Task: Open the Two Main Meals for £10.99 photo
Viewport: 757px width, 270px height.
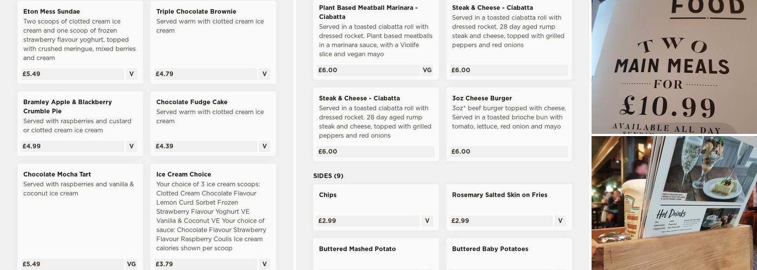Action: [674, 66]
